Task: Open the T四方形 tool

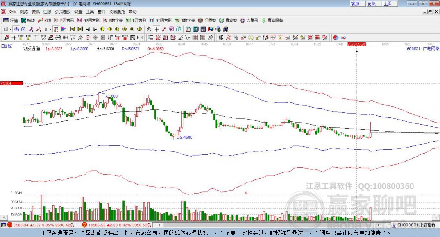Action: click(x=136, y=21)
